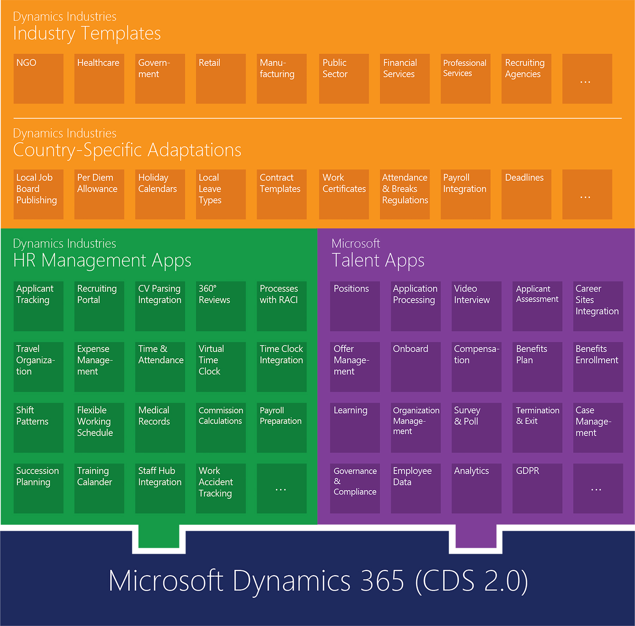Screen dimensions: 635x626
Task: Click the Virtual Time Clock tile
Action: pos(221,367)
